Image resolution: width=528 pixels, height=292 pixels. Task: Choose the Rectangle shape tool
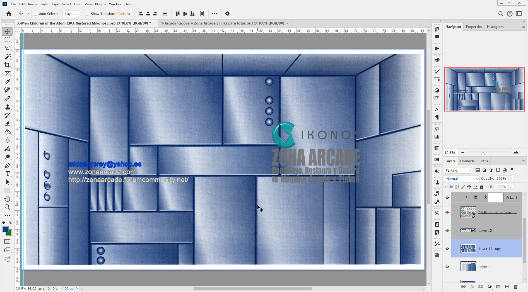[x=7, y=190]
